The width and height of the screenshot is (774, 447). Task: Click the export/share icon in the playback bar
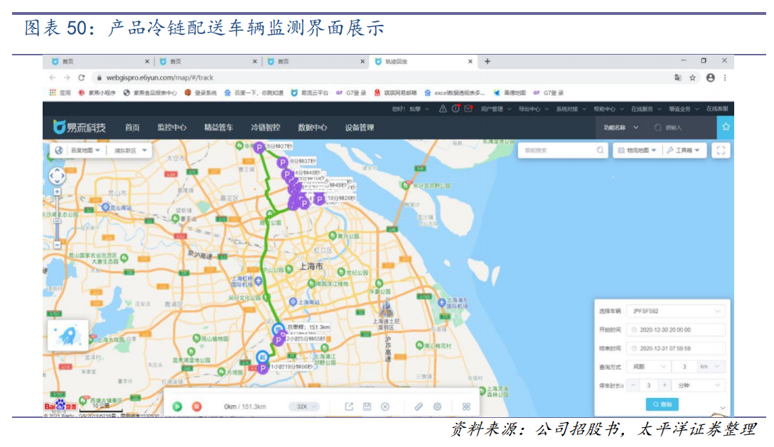click(x=349, y=407)
